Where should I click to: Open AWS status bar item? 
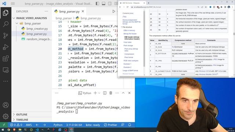pyautogui.click(x=29, y=125)
